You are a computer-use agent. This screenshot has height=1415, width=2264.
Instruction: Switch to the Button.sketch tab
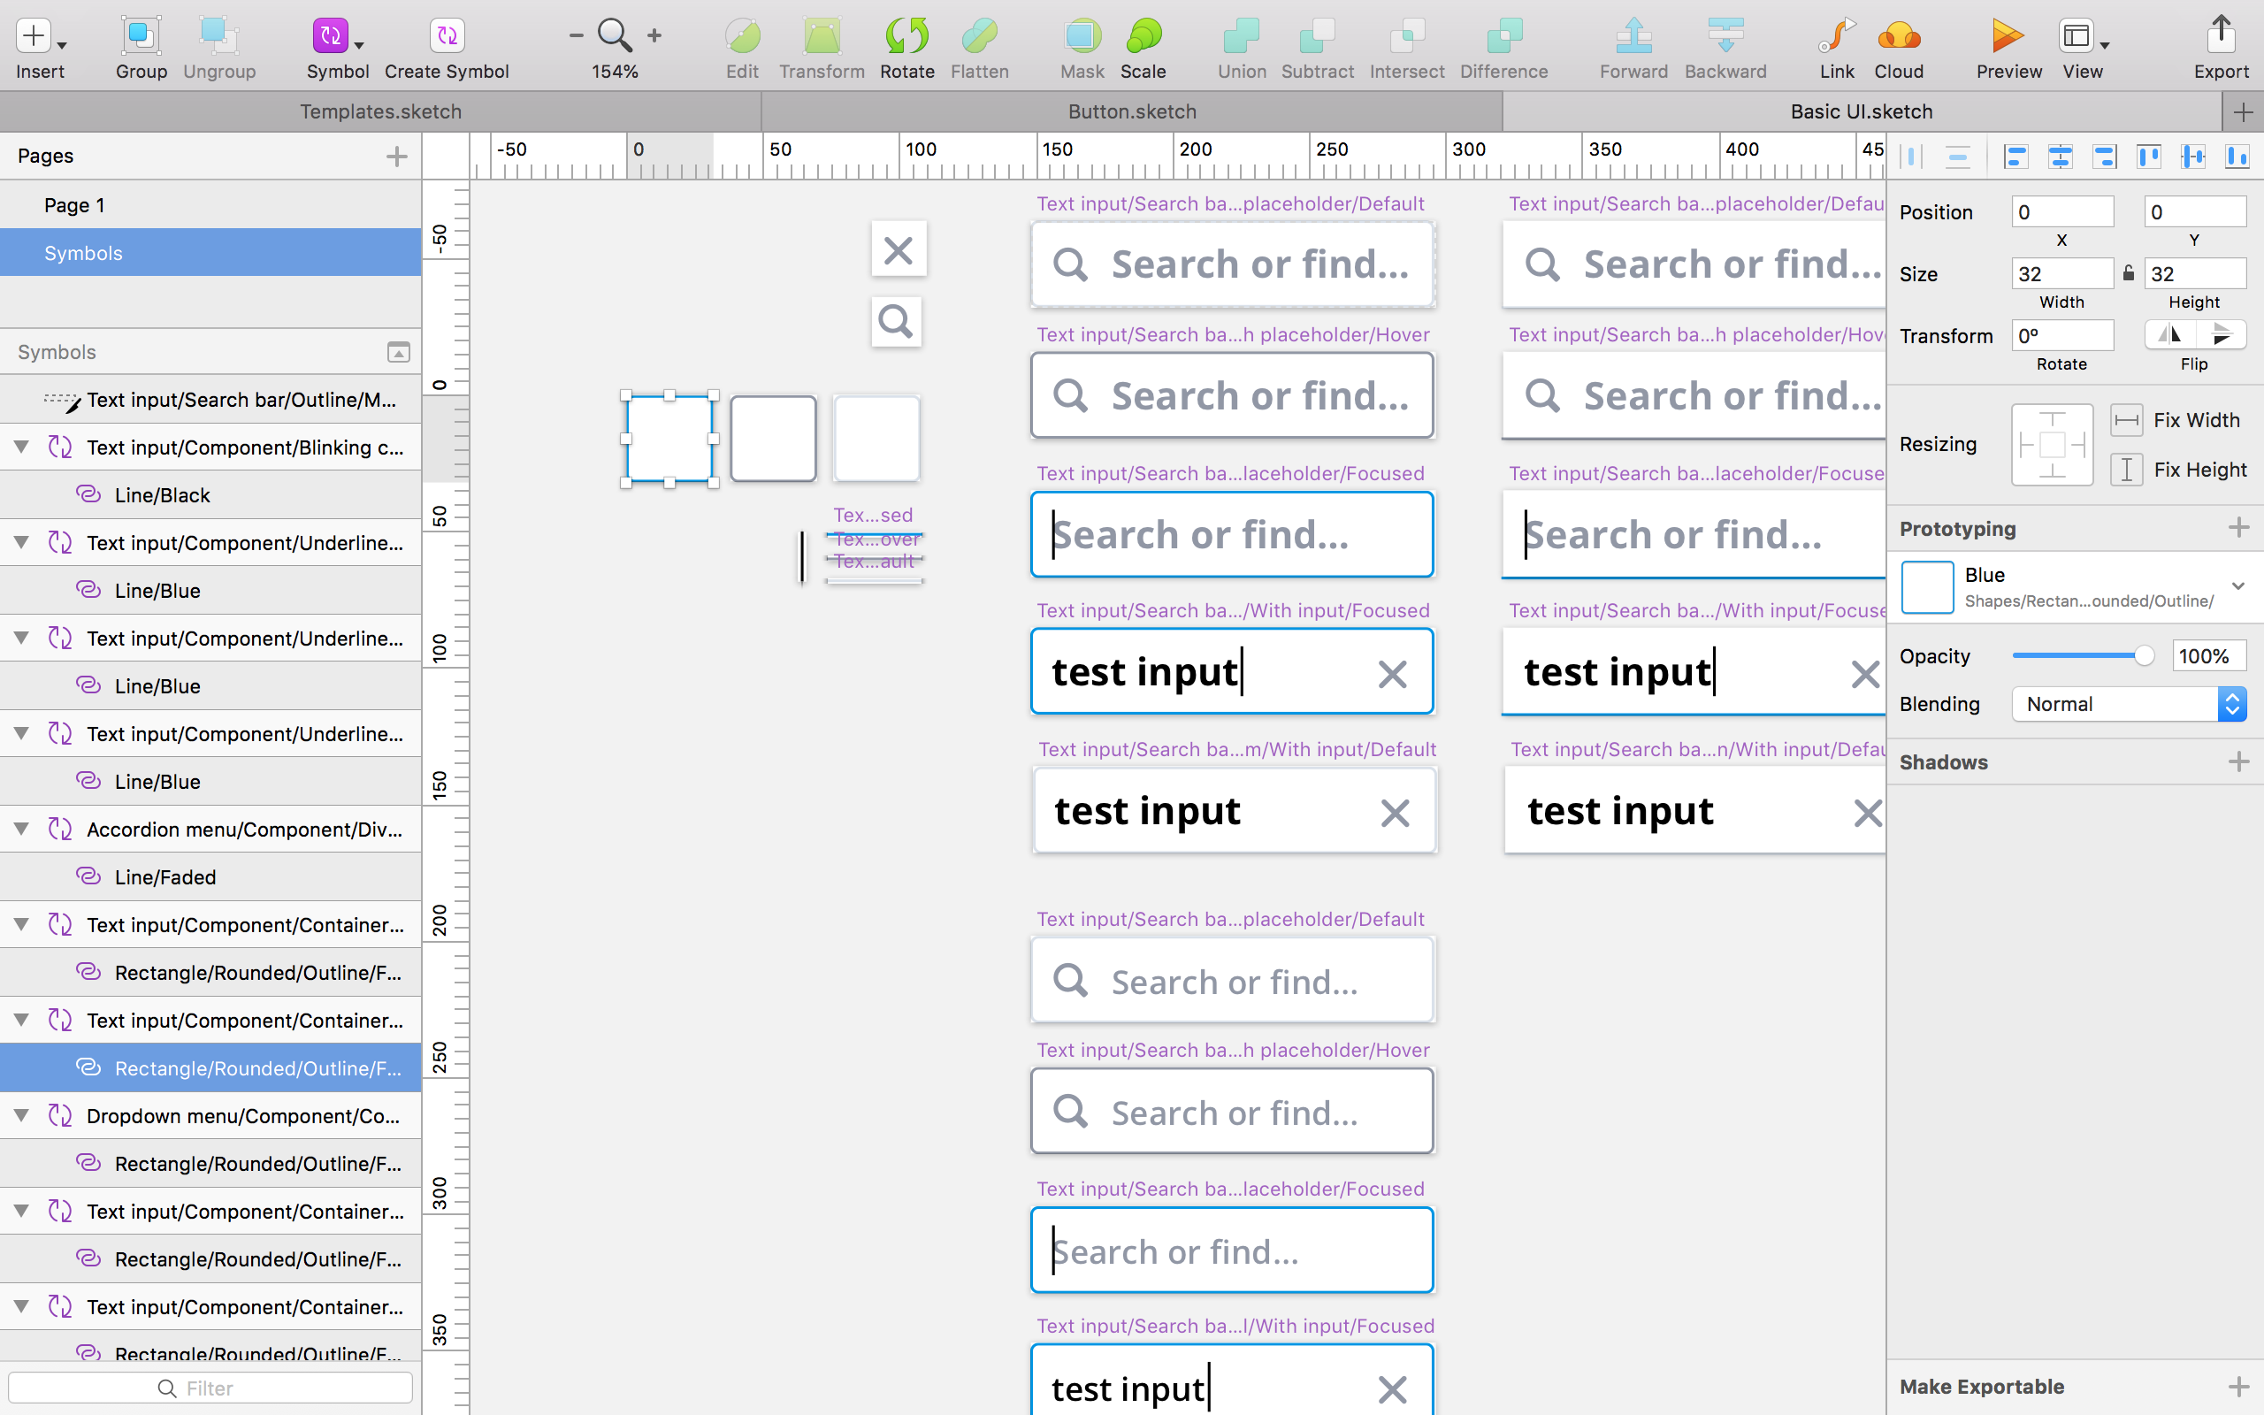(1129, 110)
